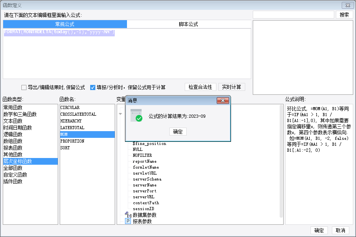The image size is (356, 237).
Task: Click the 检查合法性 button
Action: [200, 87]
